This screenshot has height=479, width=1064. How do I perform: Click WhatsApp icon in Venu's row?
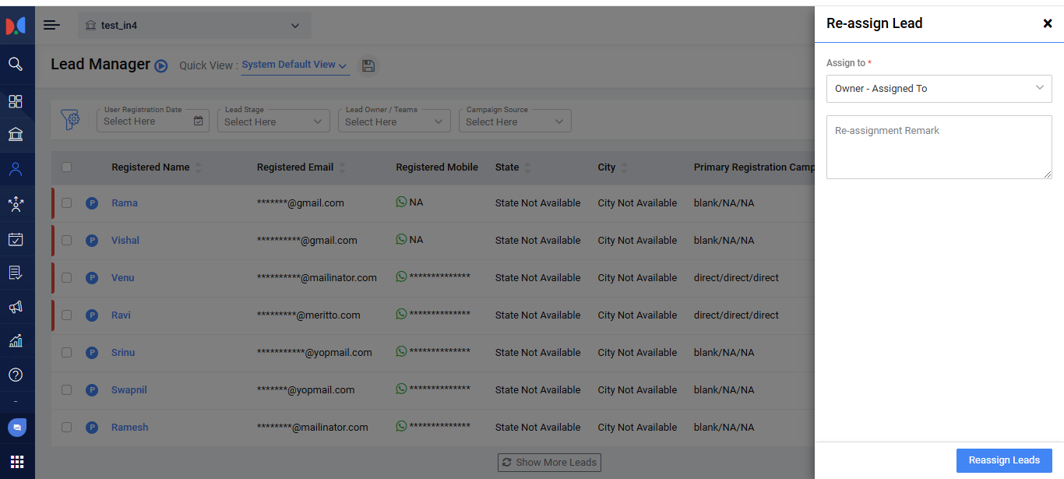(x=401, y=276)
